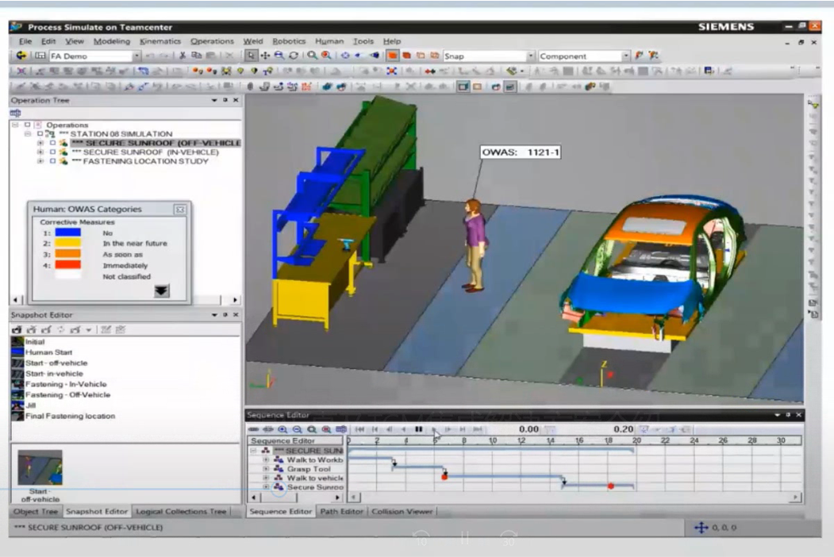Click the red arrows icon in second toolbar row
The image size is (834, 557).
[x=430, y=71]
